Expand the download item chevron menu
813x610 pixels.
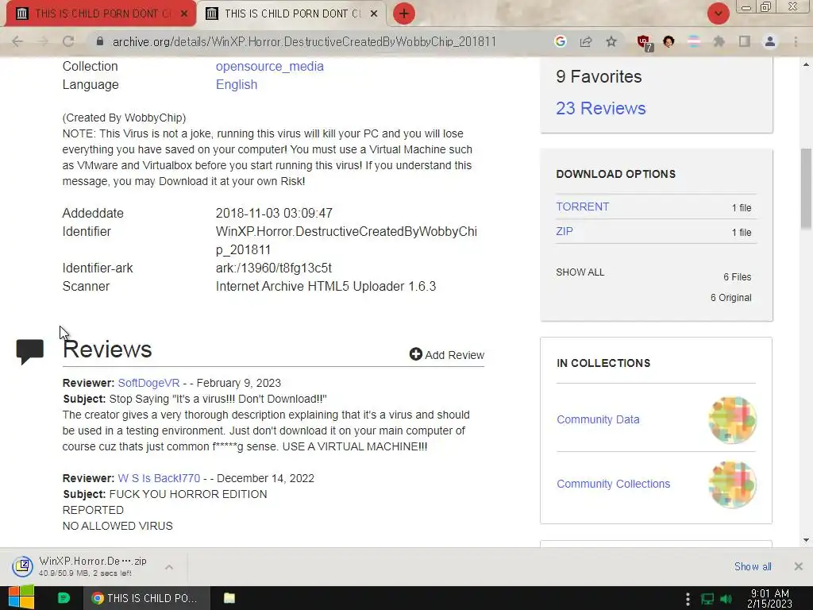point(169,567)
